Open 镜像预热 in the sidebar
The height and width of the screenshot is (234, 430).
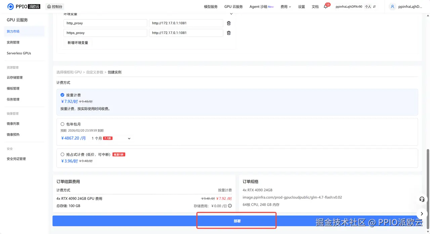point(13,134)
